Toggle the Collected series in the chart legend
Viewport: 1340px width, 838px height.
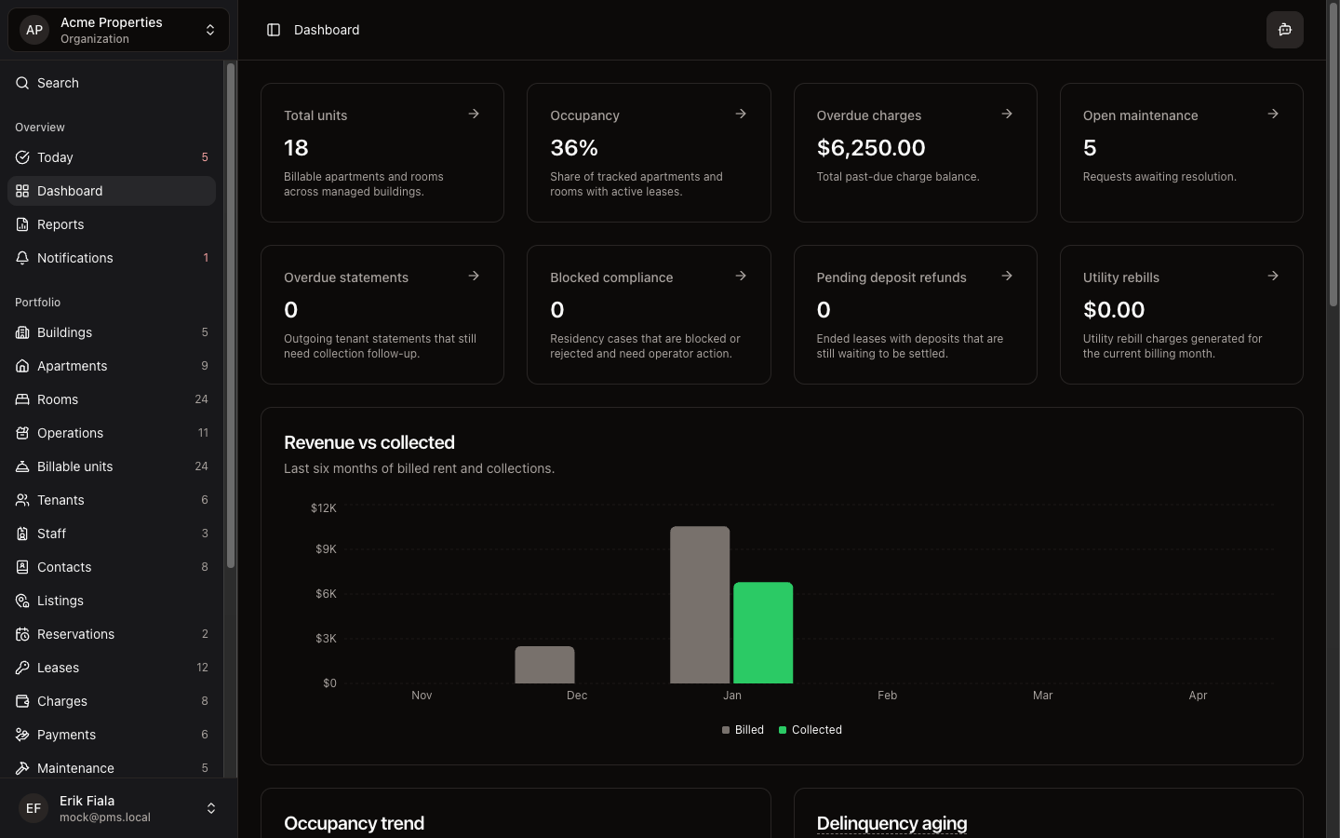[811, 730]
